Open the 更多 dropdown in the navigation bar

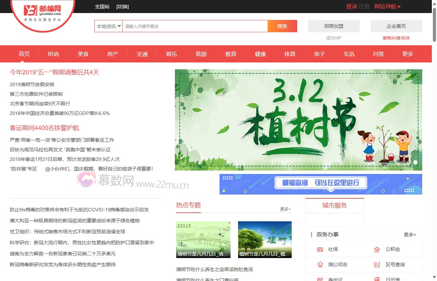tap(407, 54)
